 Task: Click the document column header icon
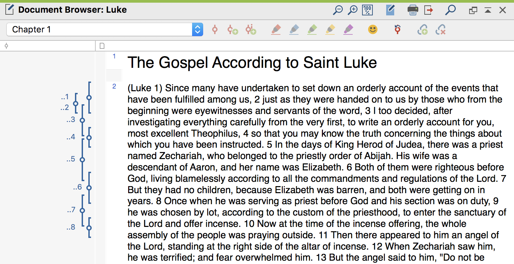pos(102,46)
